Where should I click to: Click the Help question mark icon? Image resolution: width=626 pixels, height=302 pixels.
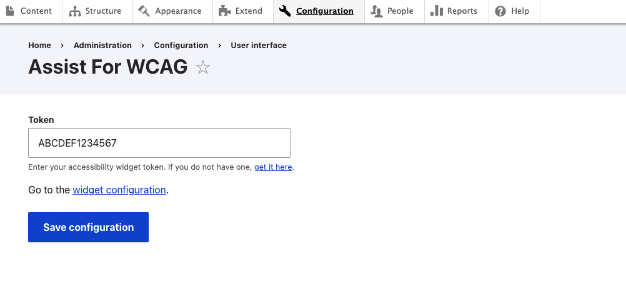pyautogui.click(x=500, y=11)
